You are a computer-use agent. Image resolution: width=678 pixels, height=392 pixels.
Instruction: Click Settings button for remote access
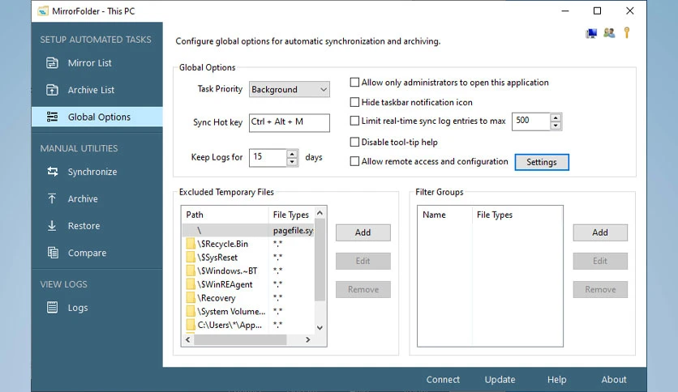point(542,162)
